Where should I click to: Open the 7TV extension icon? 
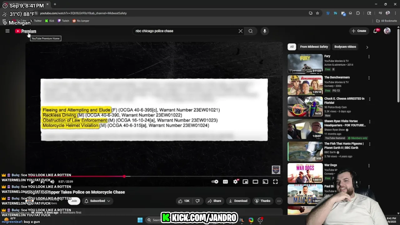(x=335, y=13)
